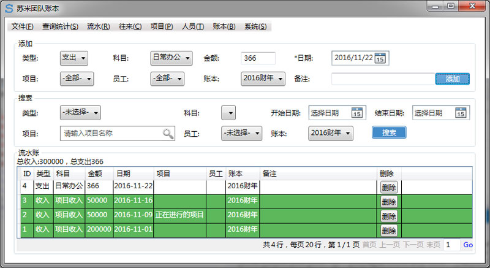This screenshot has width=490, height=268.
Task: Click magnifier icon in project search box
Action: pyautogui.click(x=168, y=134)
